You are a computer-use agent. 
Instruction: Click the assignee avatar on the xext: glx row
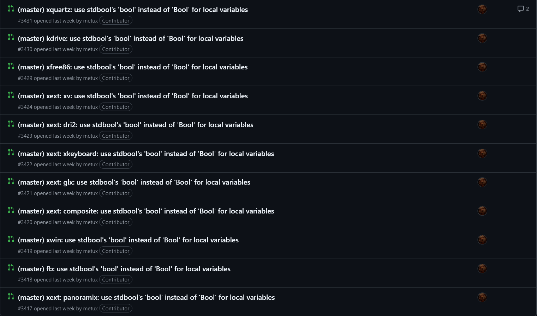pyautogui.click(x=482, y=182)
